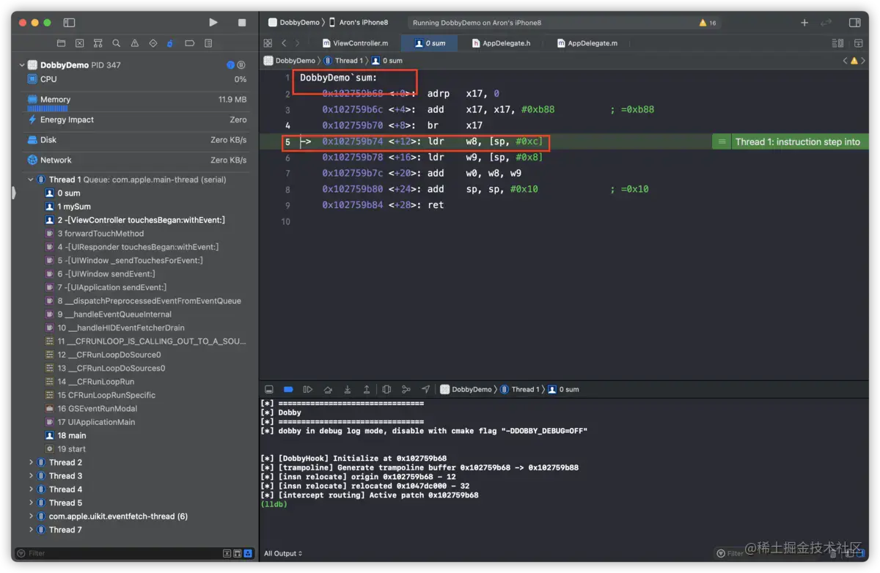Switch to the ViewController.m tab
880x573 pixels.
[355, 43]
